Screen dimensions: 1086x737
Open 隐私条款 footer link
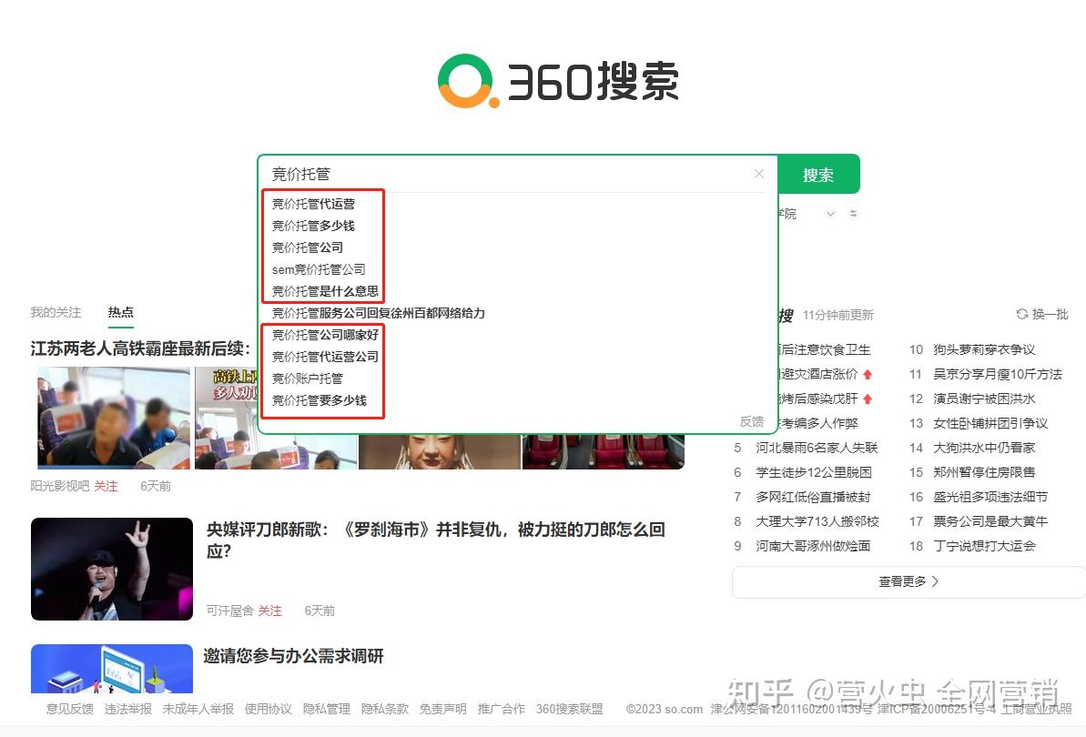[x=384, y=709]
